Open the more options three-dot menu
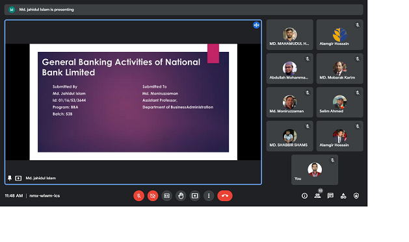Screen dimensions: 409x242 (209, 196)
